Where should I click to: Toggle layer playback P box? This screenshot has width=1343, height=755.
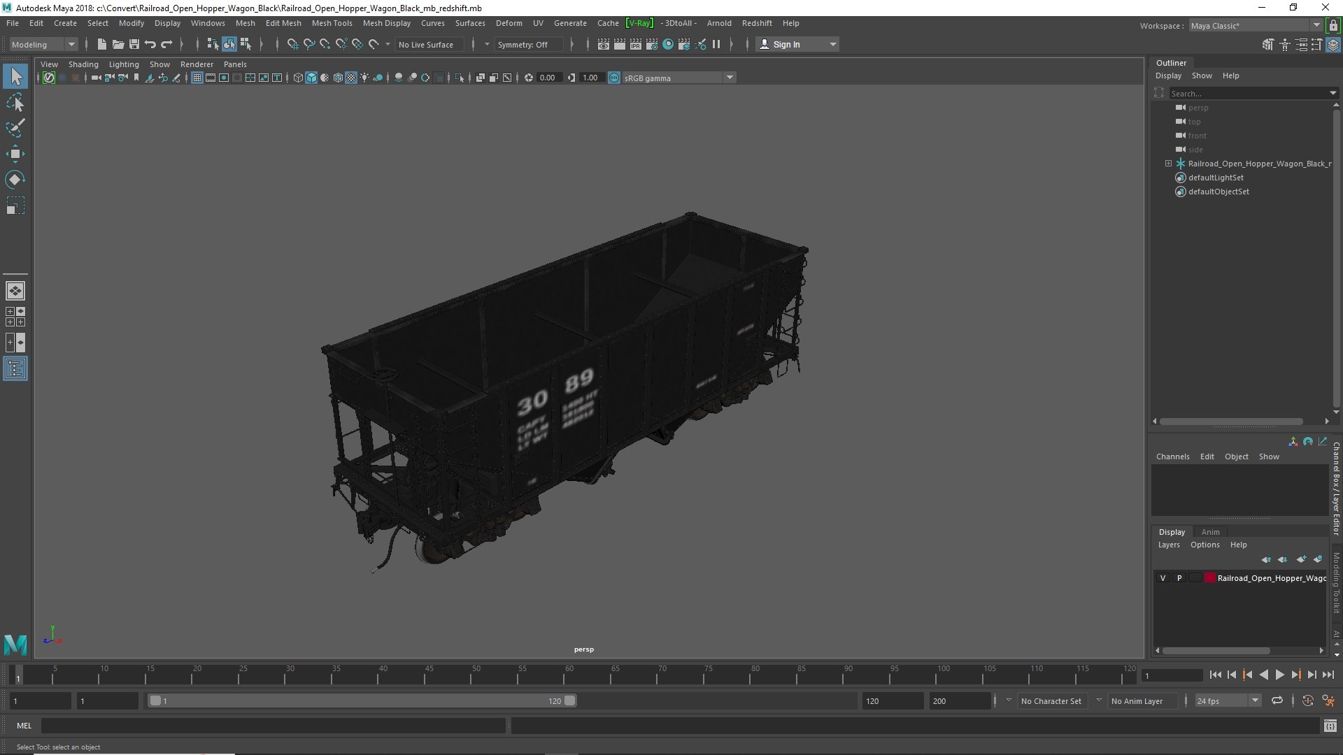1179,578
